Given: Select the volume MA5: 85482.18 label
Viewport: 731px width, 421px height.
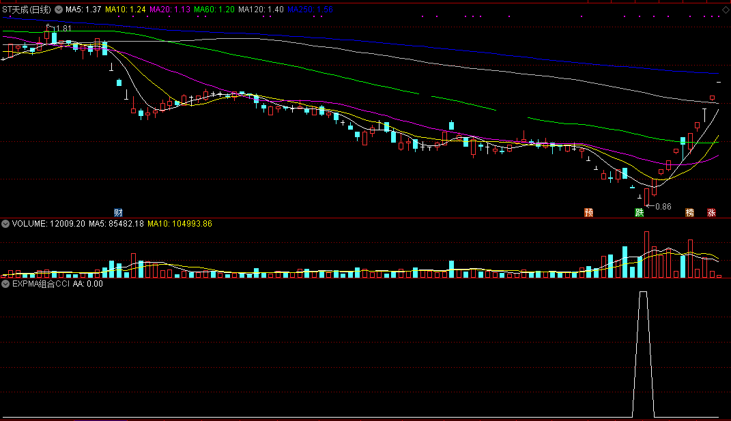Looking at the screenshot, I should pos(117,224).
